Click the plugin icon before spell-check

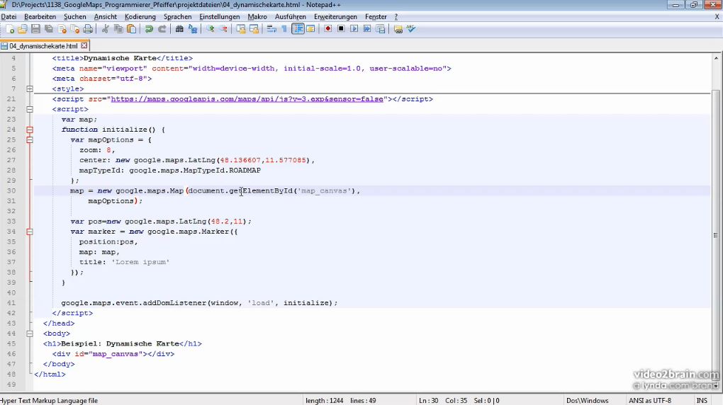coord(398,29)
